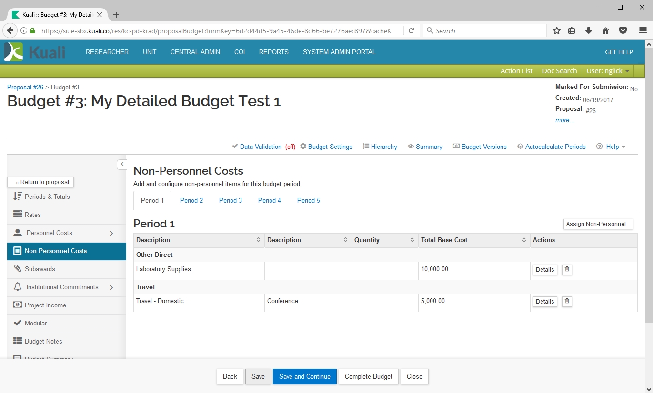Click the Kuali logo in header

point(34,52)
